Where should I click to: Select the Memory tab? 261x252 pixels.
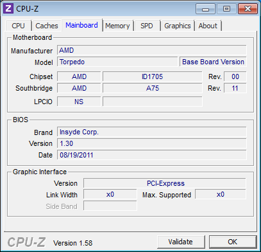117,26
